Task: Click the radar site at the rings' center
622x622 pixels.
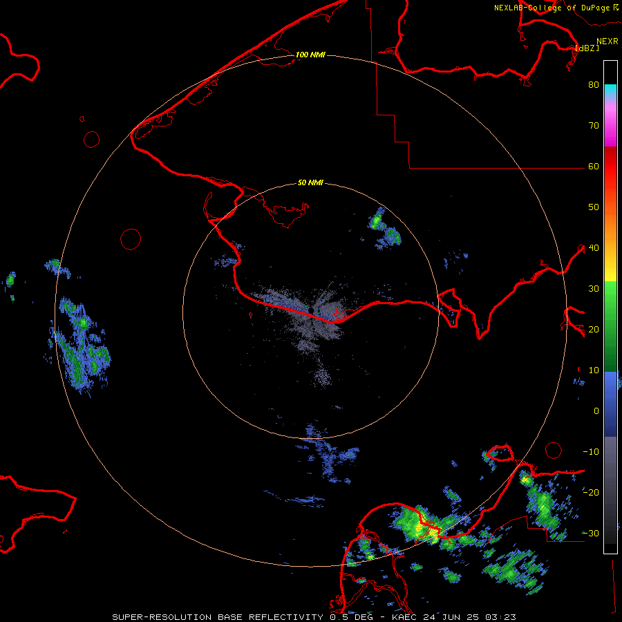Action: pos(311,310)
